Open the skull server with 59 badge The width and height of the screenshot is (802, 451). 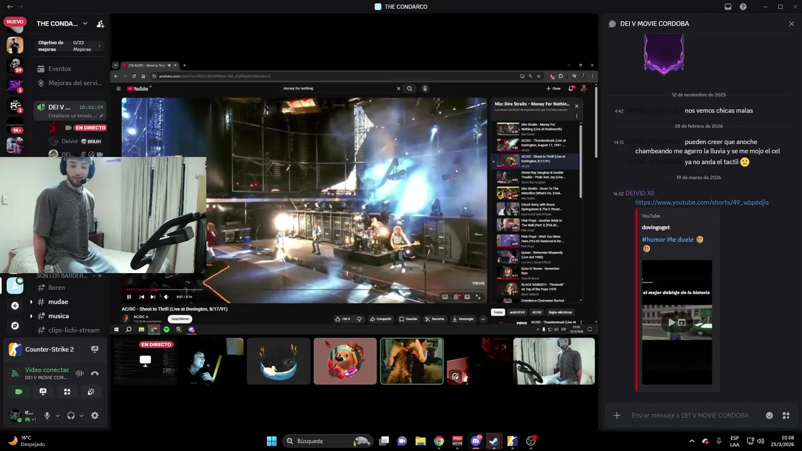click(15, 65)
